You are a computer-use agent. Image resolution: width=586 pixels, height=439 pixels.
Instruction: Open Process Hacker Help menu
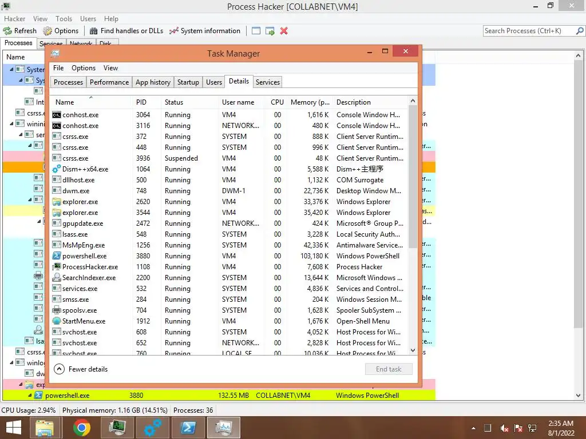[111, 19]
